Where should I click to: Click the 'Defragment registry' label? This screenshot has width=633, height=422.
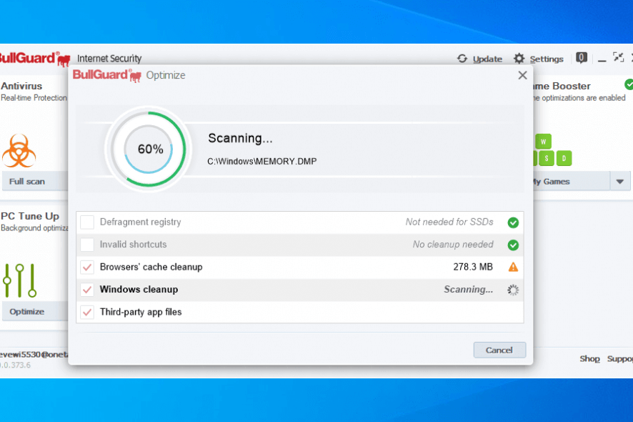(141, 222)
